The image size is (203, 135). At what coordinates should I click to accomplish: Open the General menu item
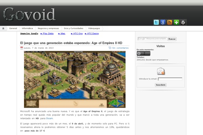(13, 28)
